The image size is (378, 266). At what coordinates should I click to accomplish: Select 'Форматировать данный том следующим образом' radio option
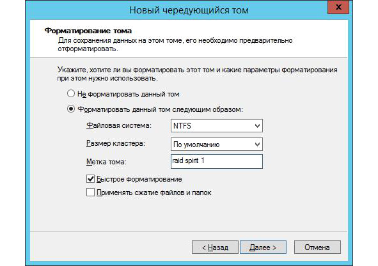[71, 109]
